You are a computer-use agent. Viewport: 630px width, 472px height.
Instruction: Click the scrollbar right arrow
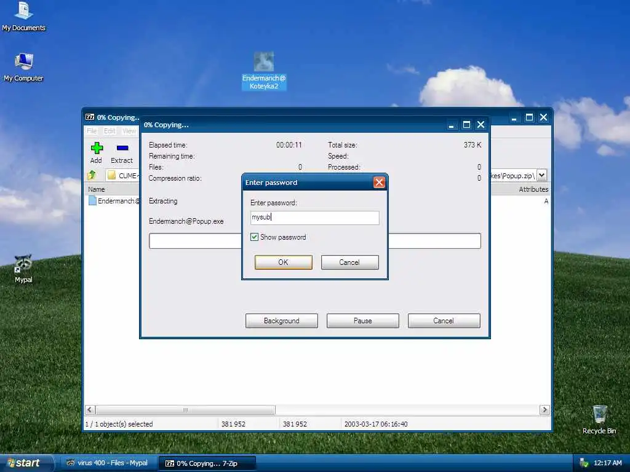(x=544, y=410)
